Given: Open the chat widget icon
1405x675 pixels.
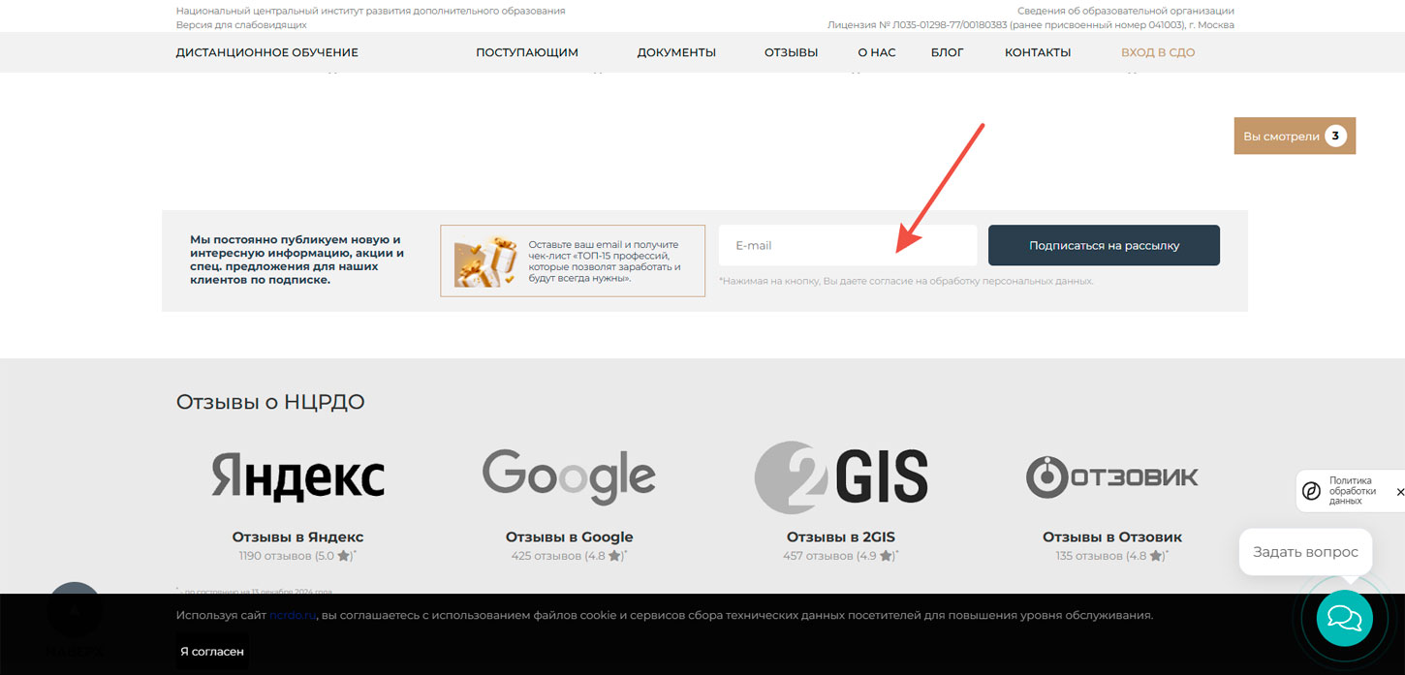Looking at the screenshot, I should point(1344,618).
